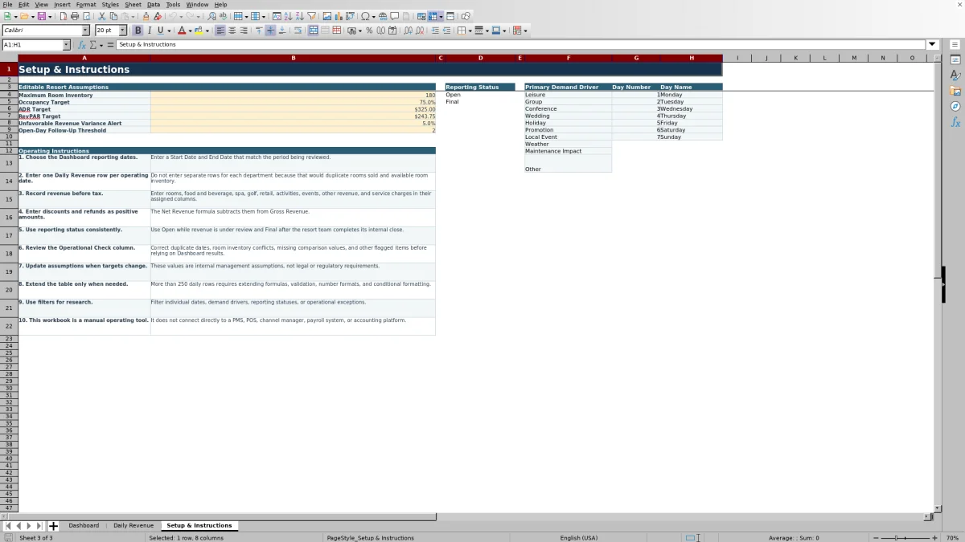This screenshot has width=965, height=542.
Task: Click the Sort Descending icon
Action: click(x=299, y=16)
